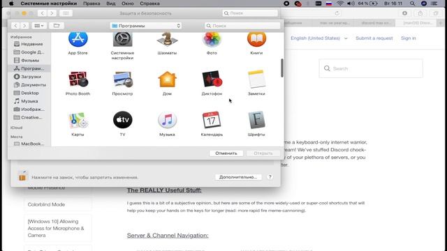Select the Просмотр app icon
The width and height of the screenshot is (447, 251).
click(x=123, y=79)
